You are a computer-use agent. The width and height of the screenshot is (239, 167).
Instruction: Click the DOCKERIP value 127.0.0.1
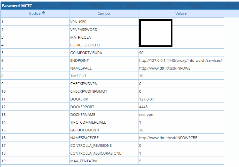147,99
